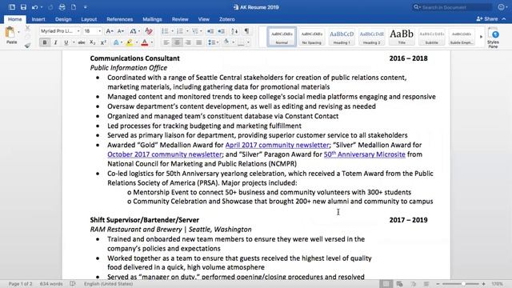The height and width of the screenshot is (288, 512).
Task: Switch to Print Layout view in status bar
Action: click(x=386, y=284)
